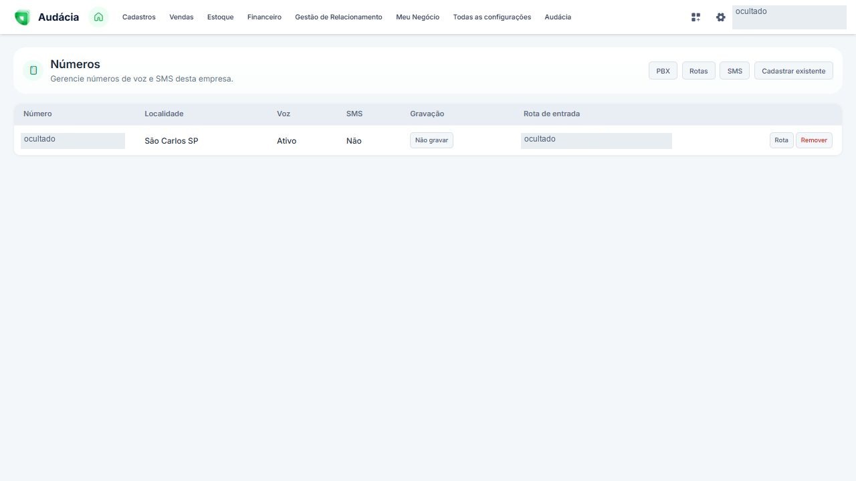Image resolution: width=856 pixels, height=481 pixels.
Task: Open the Estoque menu
Action: coord(221,17)
